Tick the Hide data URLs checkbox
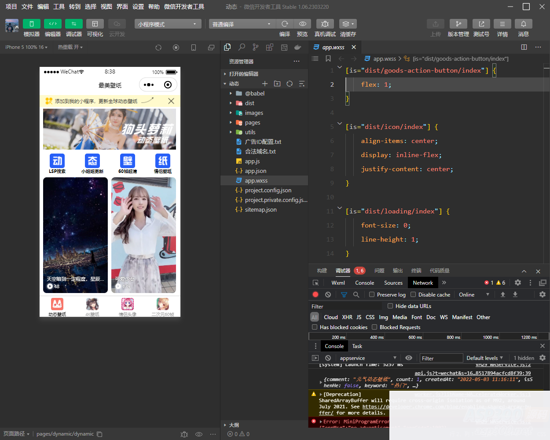The width and height of the screenshot is (550, 440). pos(390,306)
